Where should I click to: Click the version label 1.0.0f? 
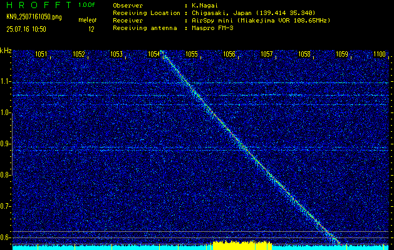click(x=86, y=5)
